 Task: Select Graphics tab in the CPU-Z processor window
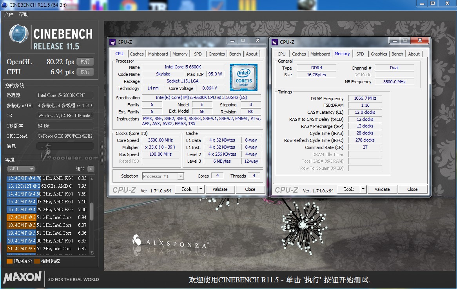click(217, 54)
